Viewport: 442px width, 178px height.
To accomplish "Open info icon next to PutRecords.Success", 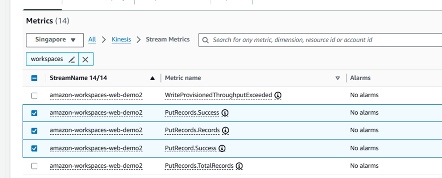I will (225, 113).
